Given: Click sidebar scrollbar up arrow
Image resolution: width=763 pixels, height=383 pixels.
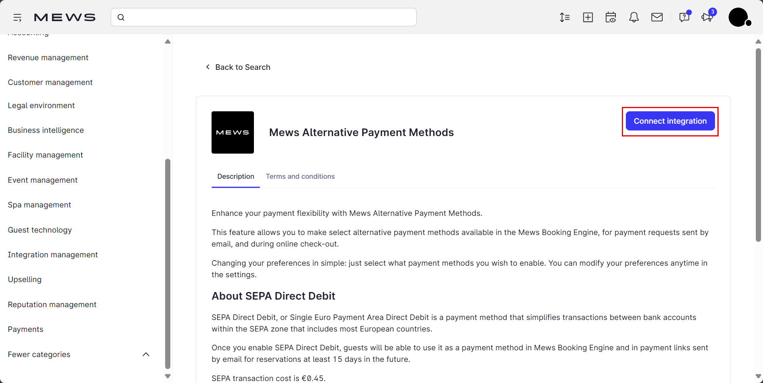Looking at the screenshot, I should click(x=168, y=41).
